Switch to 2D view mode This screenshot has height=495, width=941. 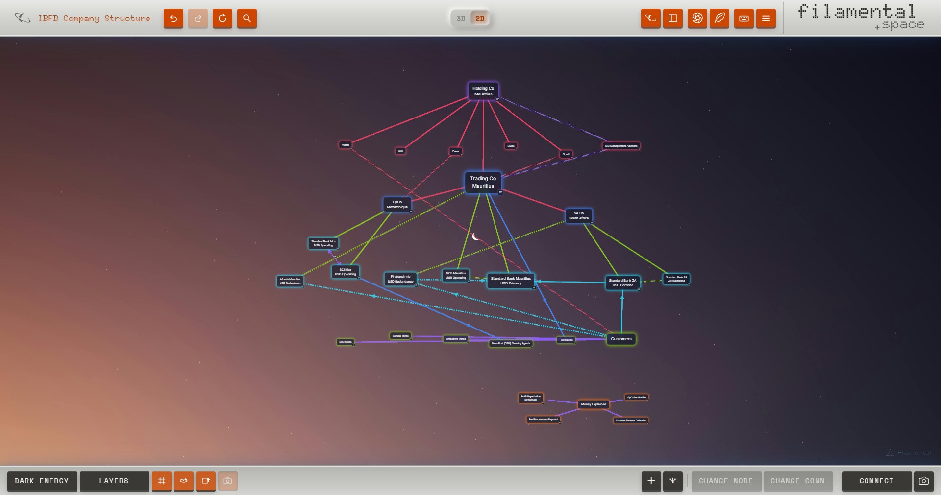(x=480, y=19)
